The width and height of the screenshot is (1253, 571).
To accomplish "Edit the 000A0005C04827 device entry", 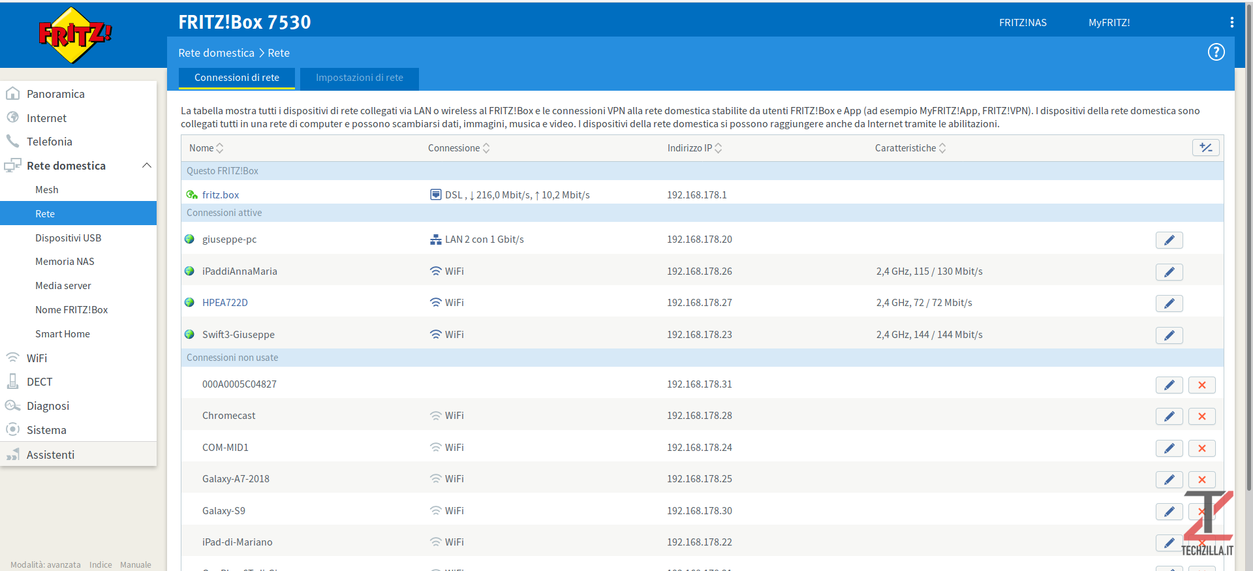I will coord(1169,385).
